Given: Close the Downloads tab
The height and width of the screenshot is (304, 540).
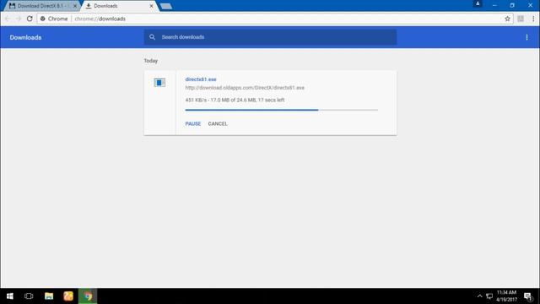Looking at the screenshot, I should [x=151, y=6].
